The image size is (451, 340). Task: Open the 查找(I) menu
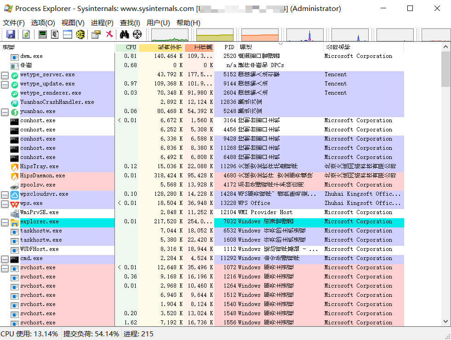130,23
